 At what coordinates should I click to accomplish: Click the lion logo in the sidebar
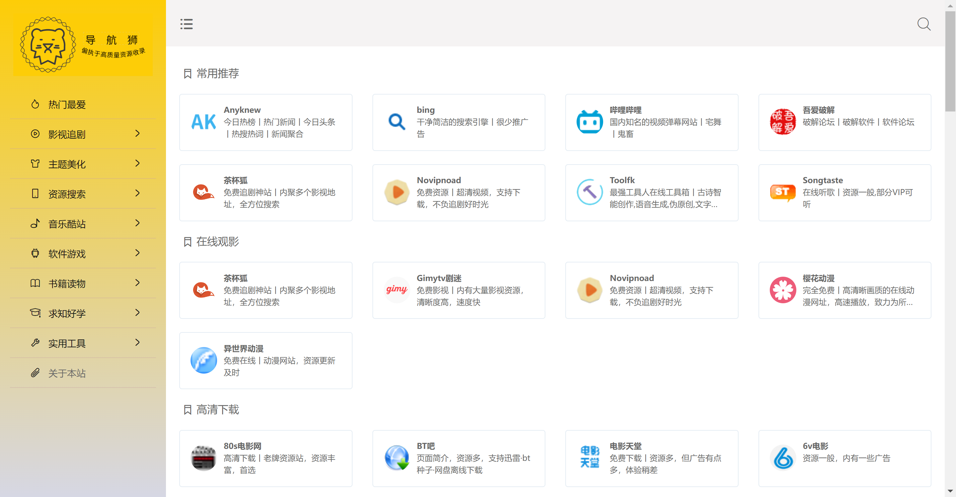pos(48,45)
